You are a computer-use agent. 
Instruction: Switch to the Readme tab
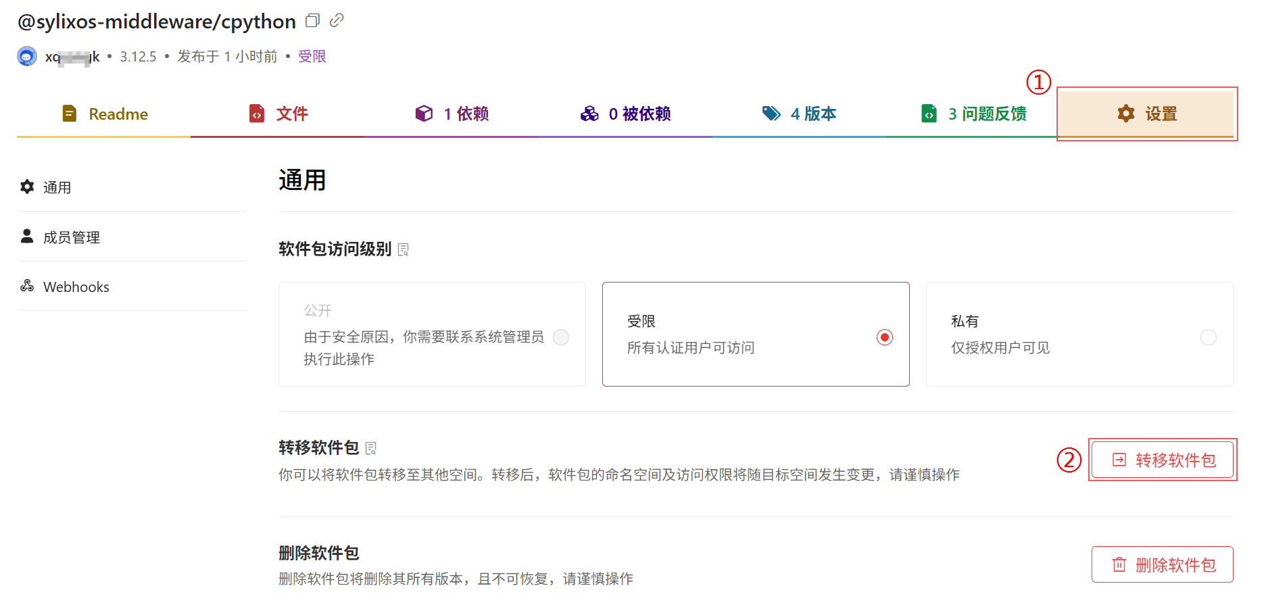(x=105, y=114)
